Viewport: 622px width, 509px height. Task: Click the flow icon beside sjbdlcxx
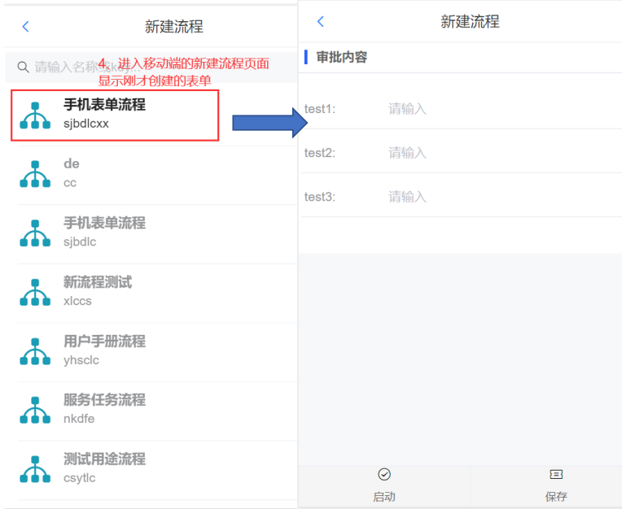tap(35, 115)
